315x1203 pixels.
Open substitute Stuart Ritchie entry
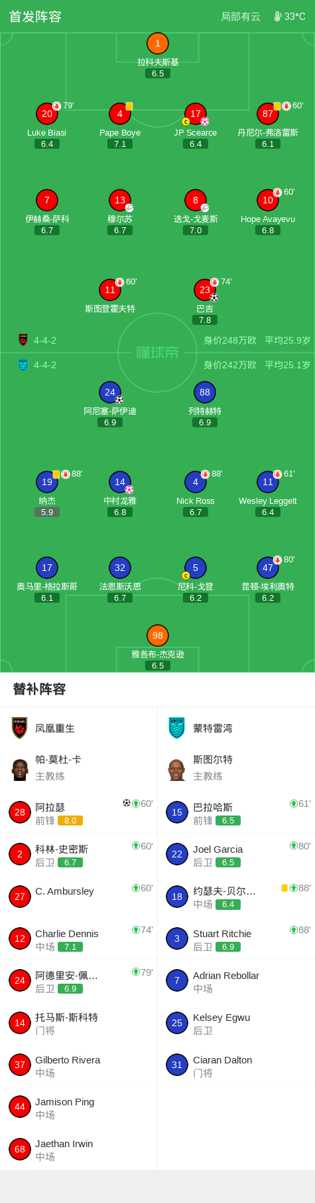[x=236, y=939]
